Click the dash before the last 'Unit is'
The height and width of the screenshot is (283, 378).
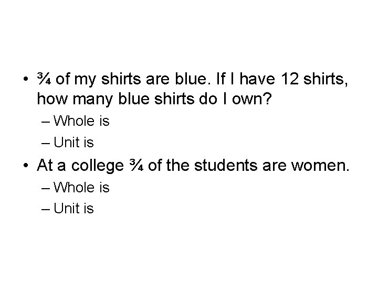(x=46, y=209)
